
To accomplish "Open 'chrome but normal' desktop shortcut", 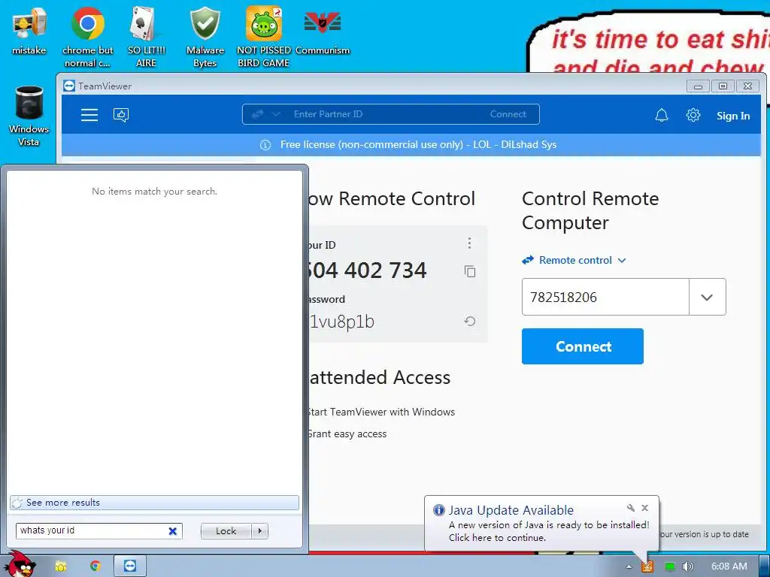I will point(87,37).
